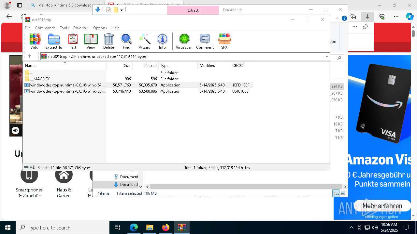Open Explorer help question mark icon

click(344, 19)
